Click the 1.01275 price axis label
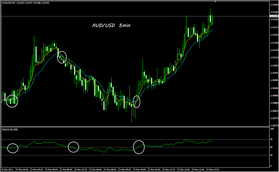Screen dimensions: 279x172 [274, 27]
